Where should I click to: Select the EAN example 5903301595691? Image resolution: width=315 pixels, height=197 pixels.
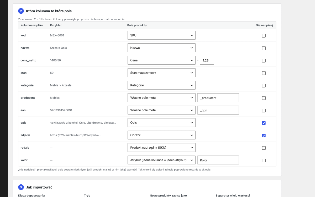pyautogui.click(x=61, y=110)
